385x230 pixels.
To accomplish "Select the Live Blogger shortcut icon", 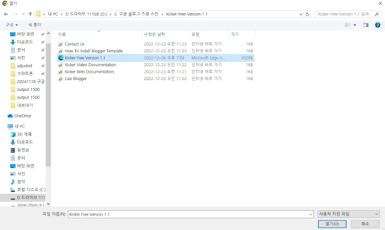I will pyautogui.click(x=61, y=79).
